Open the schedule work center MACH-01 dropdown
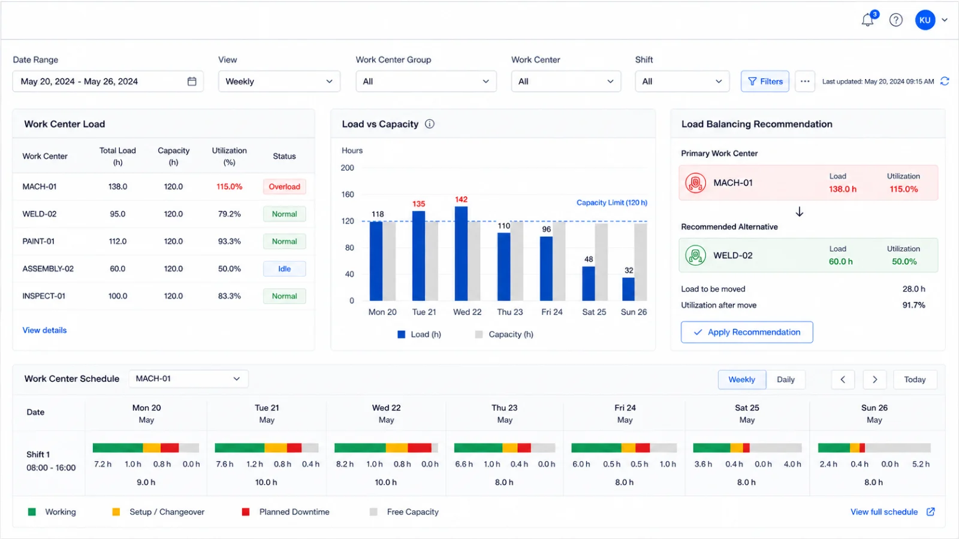 [x=188, y=378]
